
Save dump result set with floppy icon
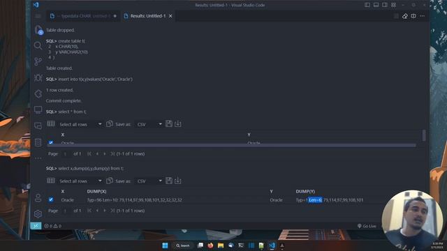tap(169, 181)
